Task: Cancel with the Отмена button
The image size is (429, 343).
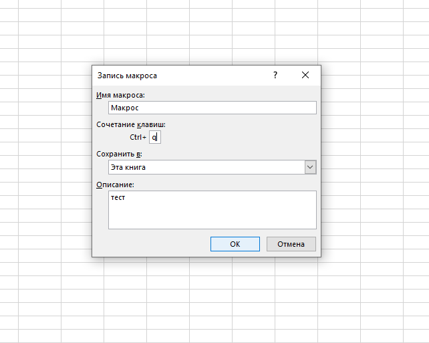Action: [x=291, y=244]
